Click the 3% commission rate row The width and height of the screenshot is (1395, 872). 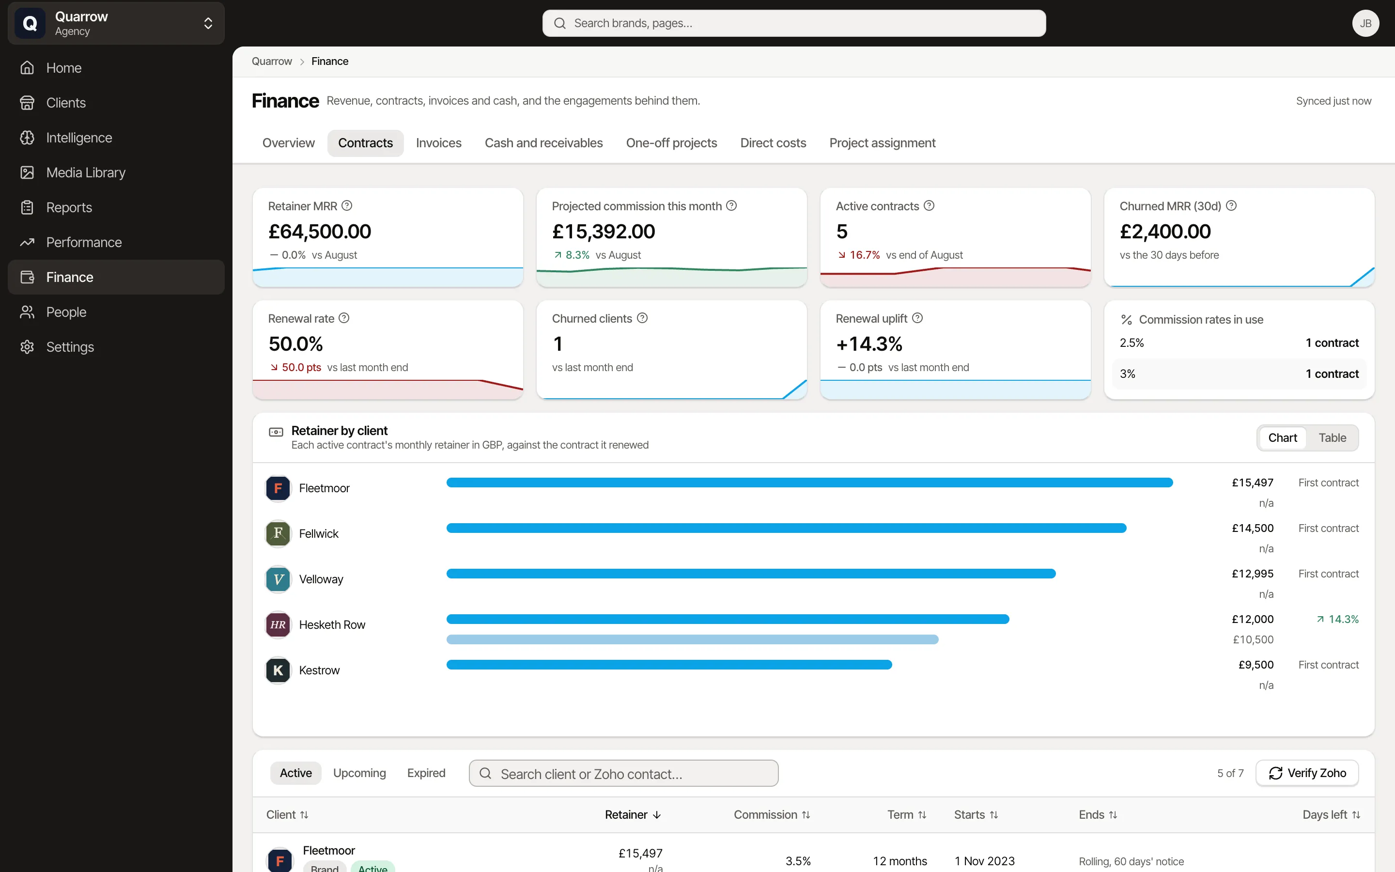[1239, 374]
